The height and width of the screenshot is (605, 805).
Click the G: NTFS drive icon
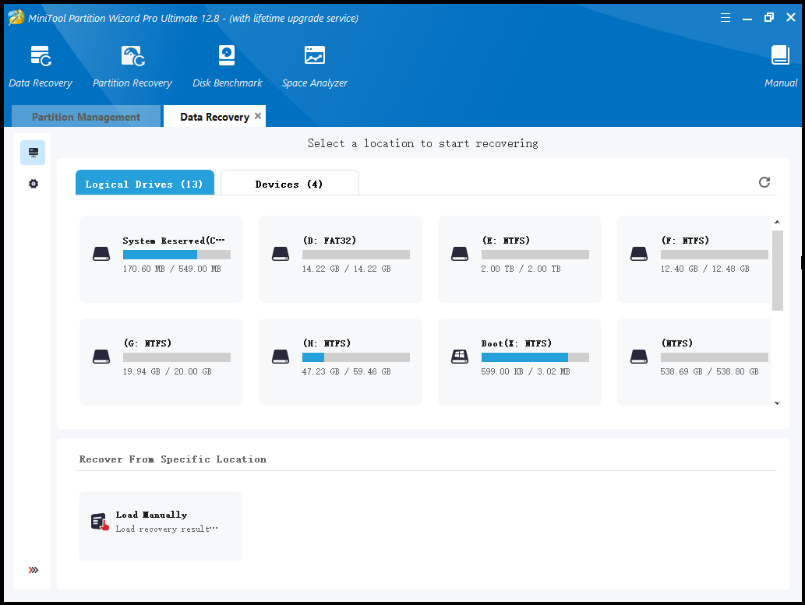tap(101, 357)
